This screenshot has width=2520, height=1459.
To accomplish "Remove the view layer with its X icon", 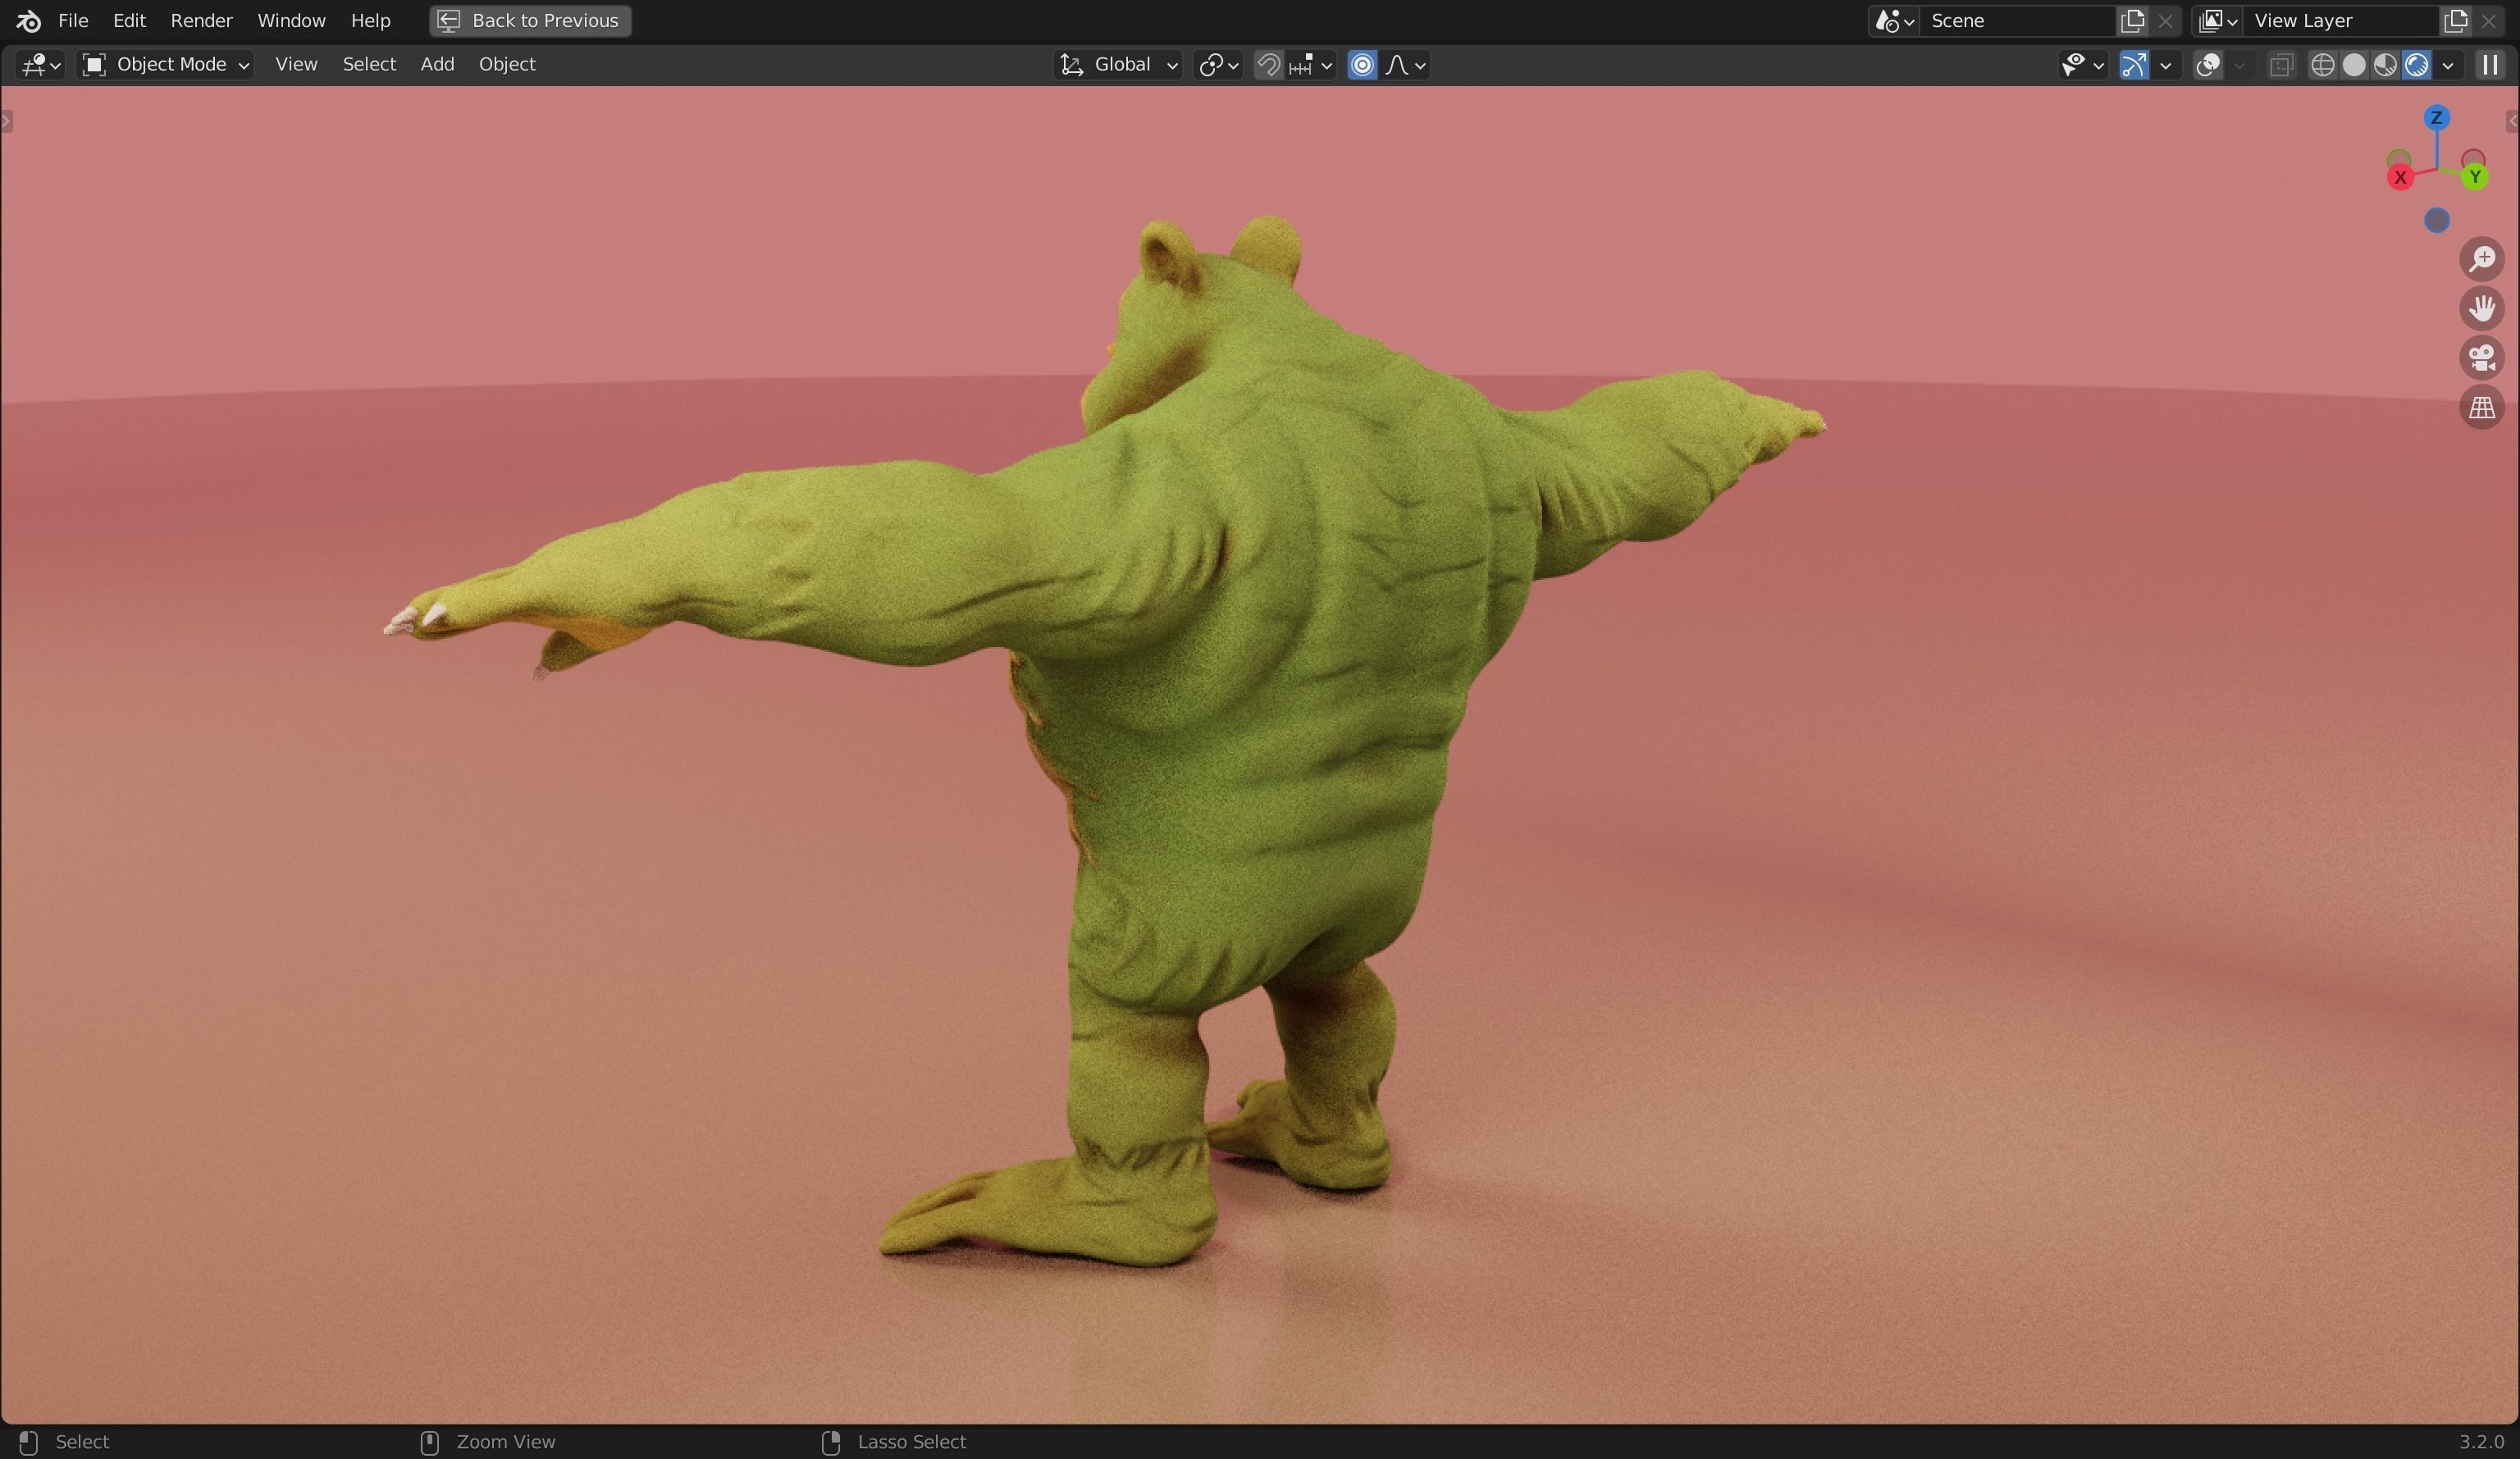I will (2488, 21).
